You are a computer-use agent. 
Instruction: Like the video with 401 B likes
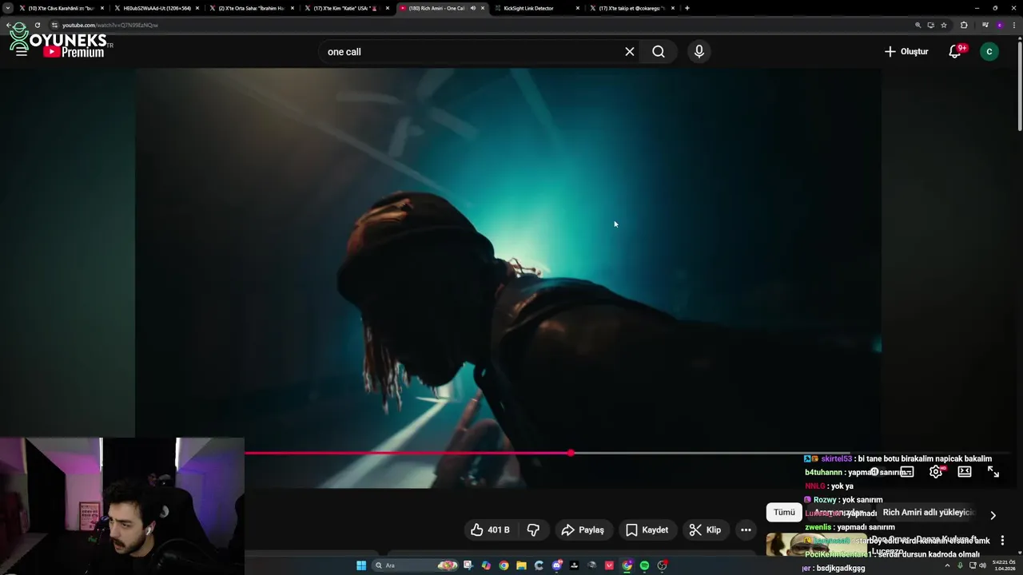[x=490, y=530]
